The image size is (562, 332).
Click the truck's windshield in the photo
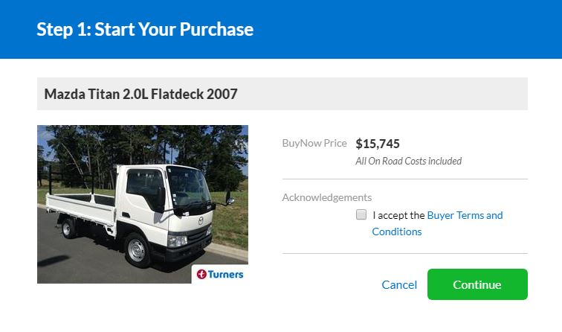[189, 185]
